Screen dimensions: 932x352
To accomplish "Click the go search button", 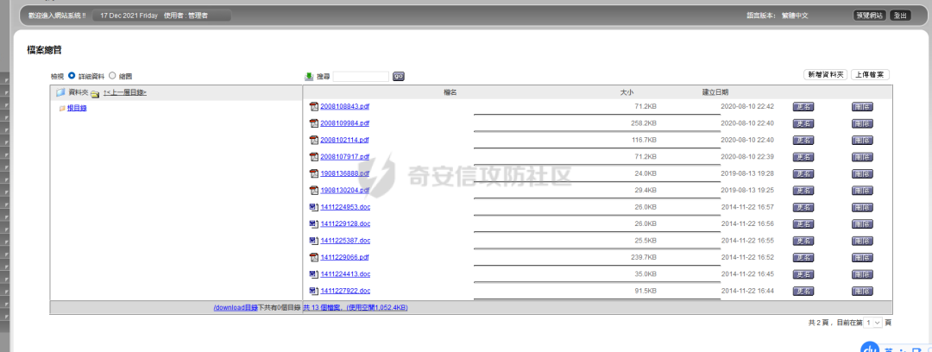I will pos(398,77).
